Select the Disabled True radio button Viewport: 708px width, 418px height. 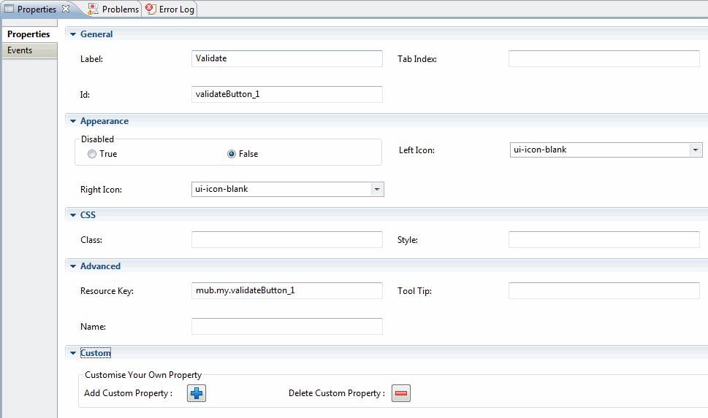point(92,154)
